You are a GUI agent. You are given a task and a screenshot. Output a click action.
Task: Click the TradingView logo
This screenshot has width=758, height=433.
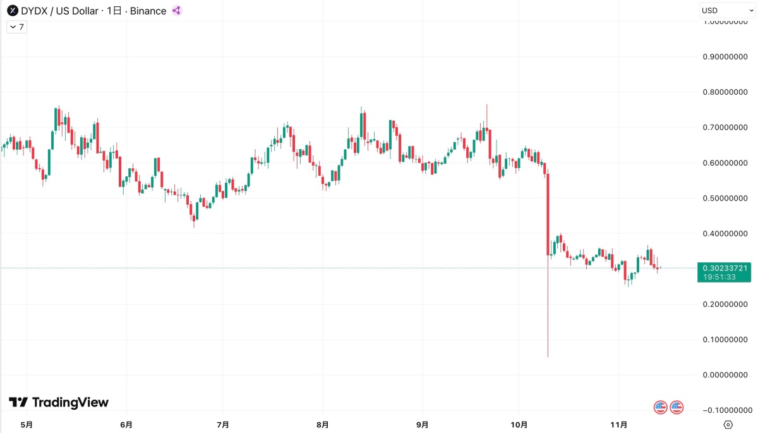(x=59, y=403)
